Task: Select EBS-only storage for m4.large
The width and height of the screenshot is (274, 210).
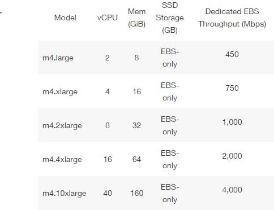Action: [x=170, y=58]
